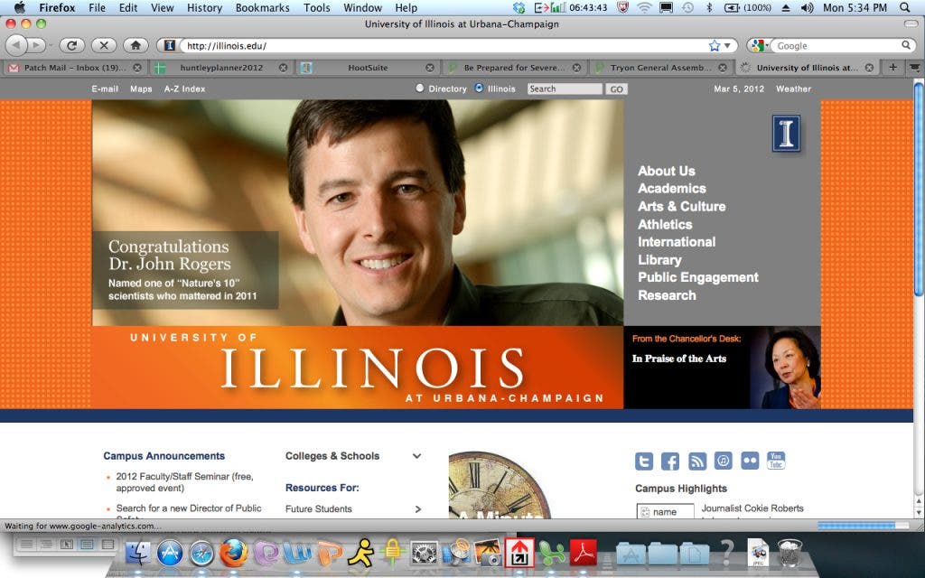
Task: Open the A-Z Index link
Action: [184, 89]
